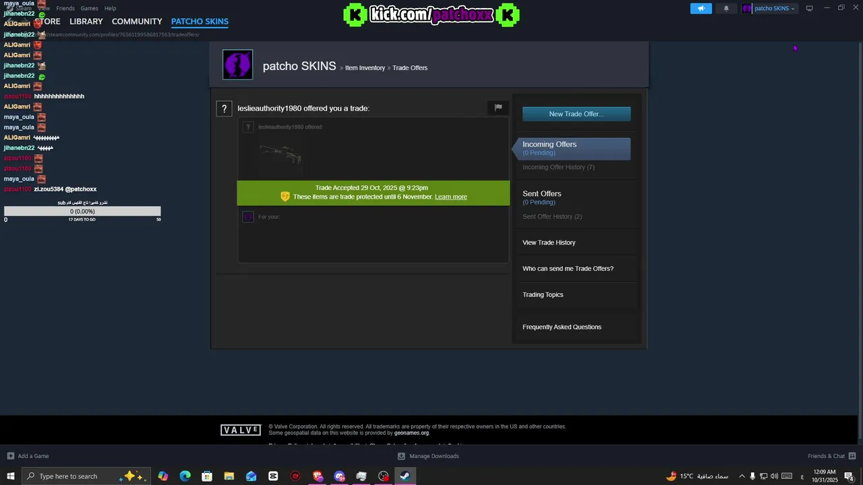Image resolution: width=863 pixels, height=485 pixels.
Task: Show hidden system tray icons
Action: (x=742, y=476)
